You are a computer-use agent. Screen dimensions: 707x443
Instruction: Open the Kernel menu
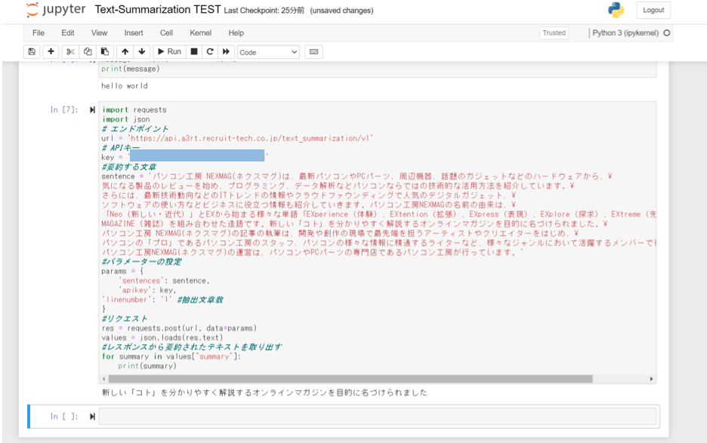coord(201,33)
